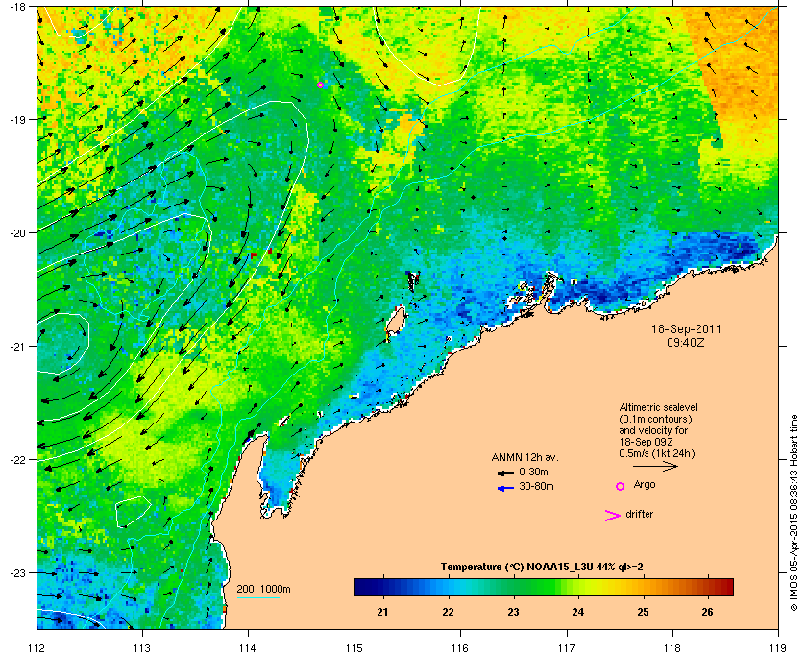The image size is (807, 653).
Task: Click the color bar tick label 25
Action: coord(643,612)
